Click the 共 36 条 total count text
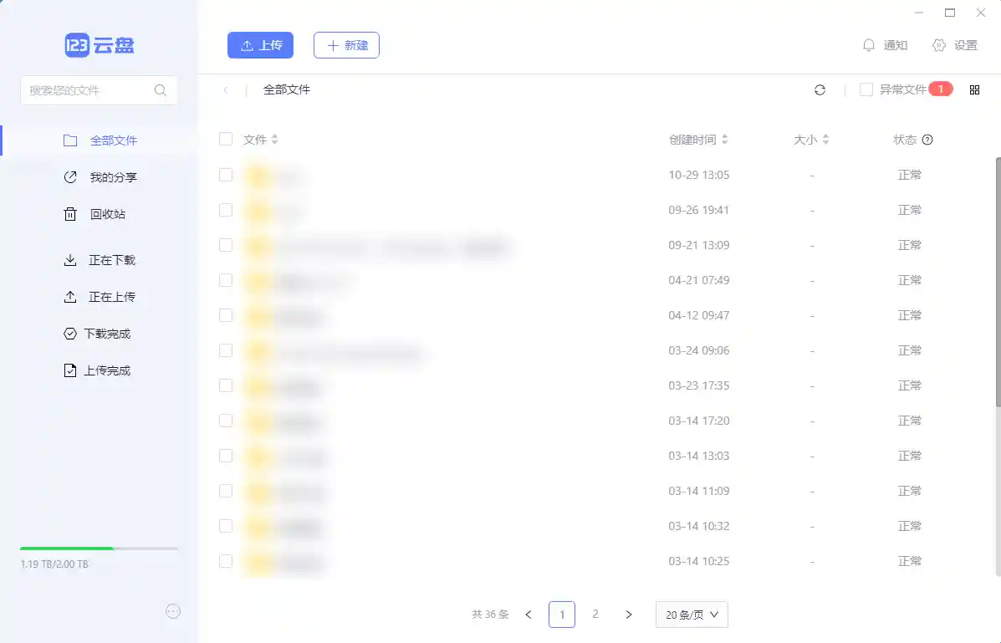1001x643 pixels. tap(490, 615)
